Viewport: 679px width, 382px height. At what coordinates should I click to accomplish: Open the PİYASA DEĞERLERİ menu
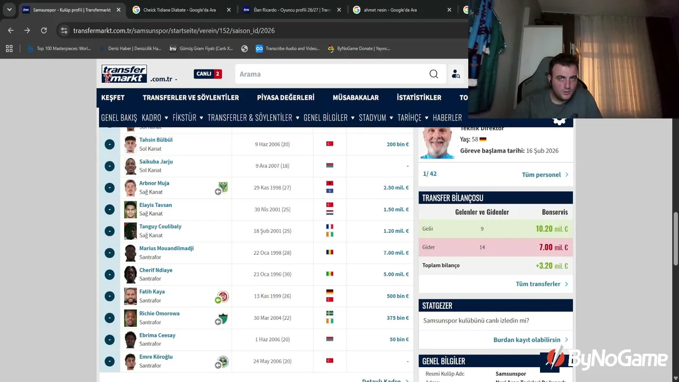click(285, 98)
